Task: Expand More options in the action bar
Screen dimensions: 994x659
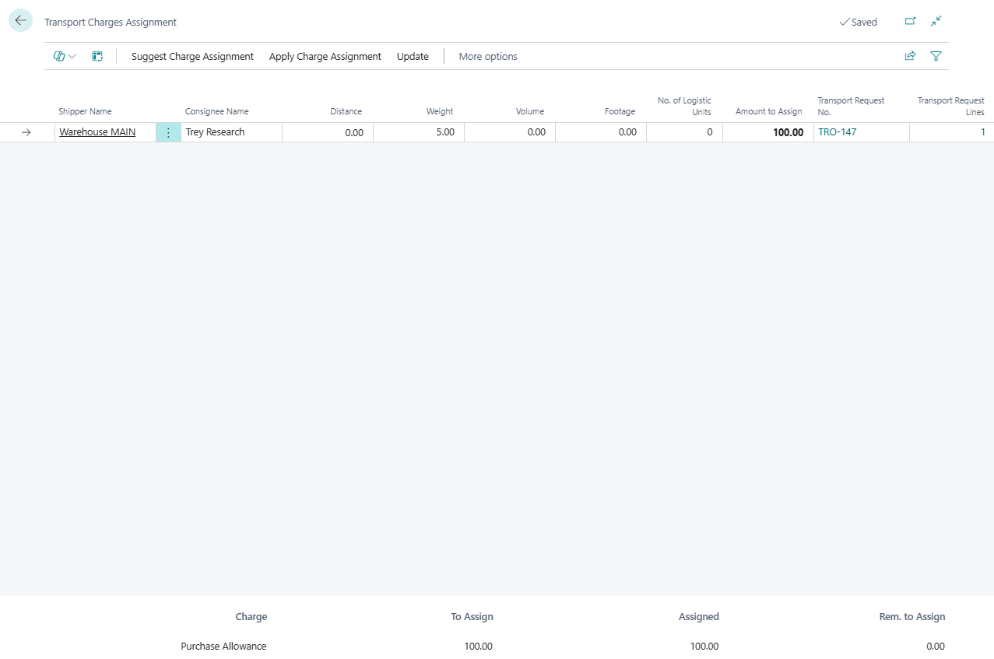Action: tap(487, 57)
